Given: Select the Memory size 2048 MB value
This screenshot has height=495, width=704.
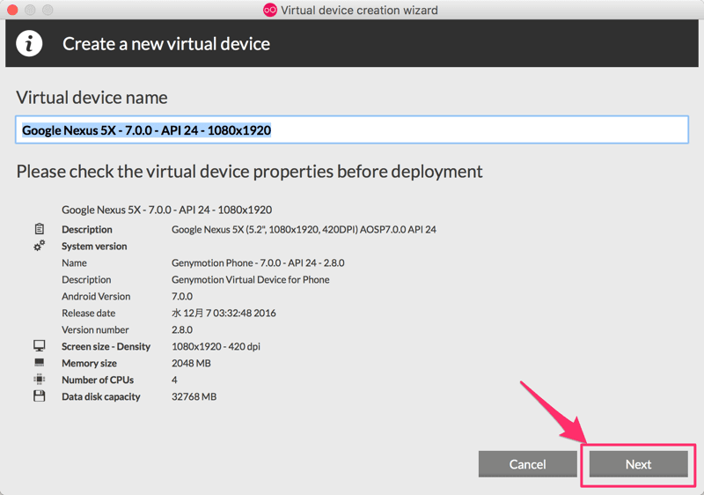Looking at the screenshot, I should pyautogui.click(x=191, y=363).
